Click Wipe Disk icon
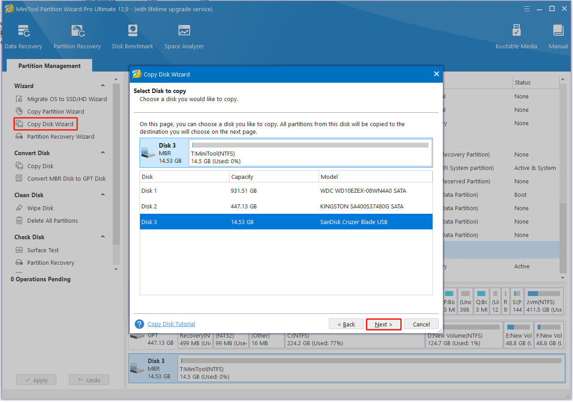This screenshot has width=573, height=402. pyautogui.click(x=19, y=208)
